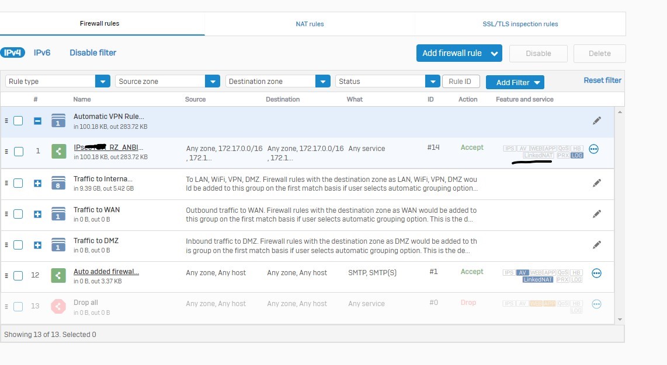The image size is (667, 365).
Task: Click the green icon of Auto added firewall rule
Action: 59,275
